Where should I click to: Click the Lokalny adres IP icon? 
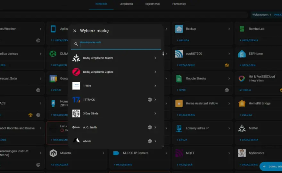click(179, 128)
